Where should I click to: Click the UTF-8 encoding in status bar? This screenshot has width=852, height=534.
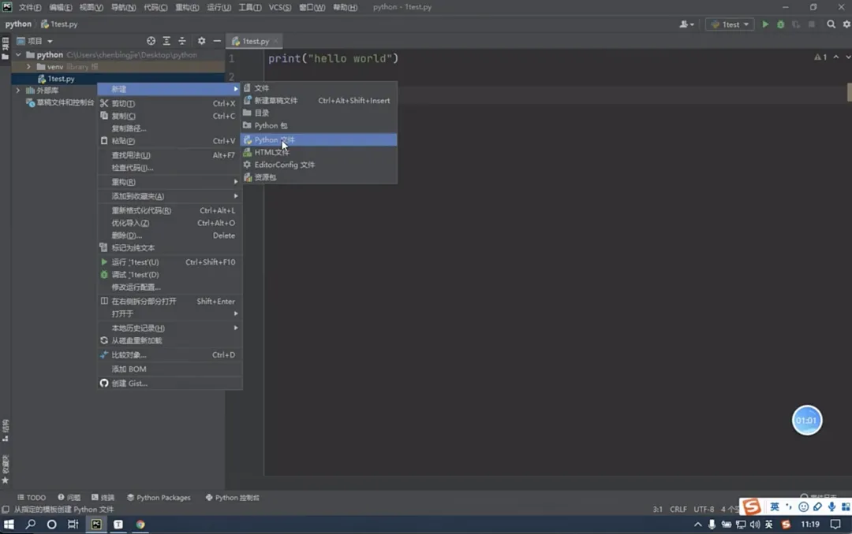pos(704,510)
